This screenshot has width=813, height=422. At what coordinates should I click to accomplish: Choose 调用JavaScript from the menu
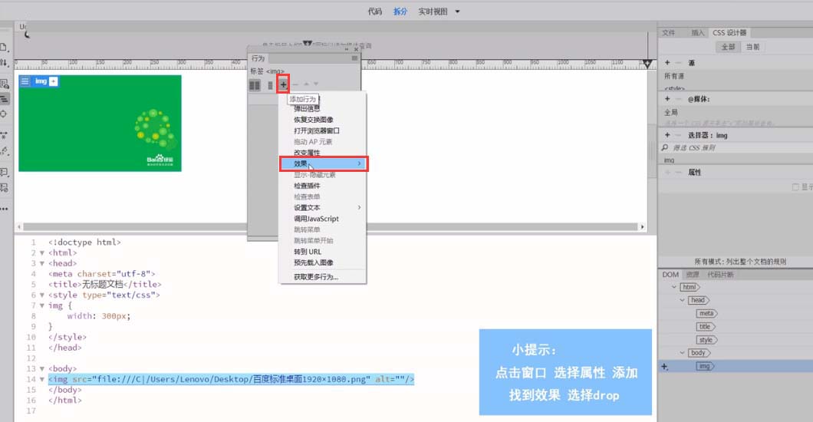[x=316, y=219]
